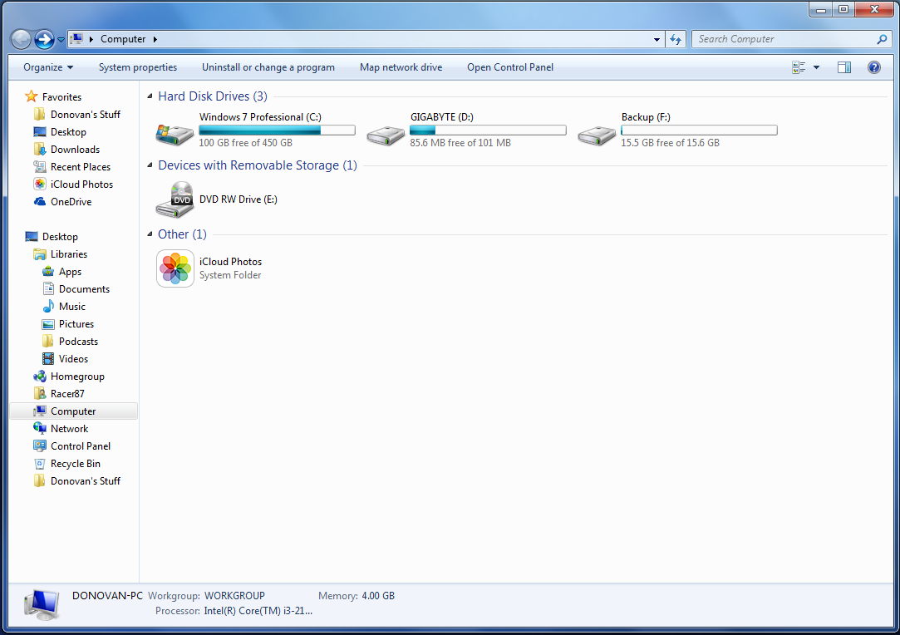Click the Refresh button beside address bar
The image size is (900, 635).
676,39
